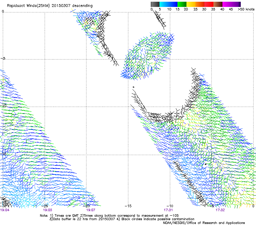The image size is (256, 225).
Task: Click the note 'Times are GMT'
Action: [66, 216]
